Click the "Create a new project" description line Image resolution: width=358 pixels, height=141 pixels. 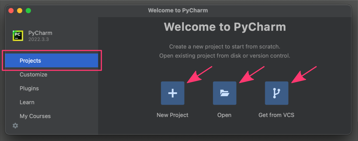click(x=225, y=47)
